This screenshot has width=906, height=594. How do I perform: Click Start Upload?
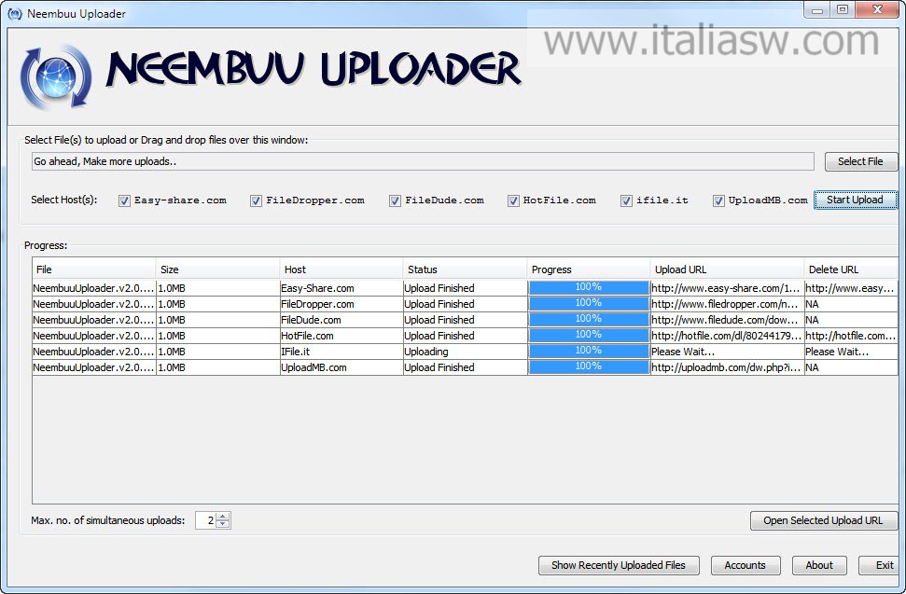click(x=856, y=200)
